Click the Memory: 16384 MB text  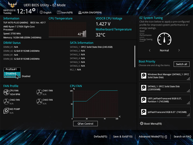pos(22,38)
